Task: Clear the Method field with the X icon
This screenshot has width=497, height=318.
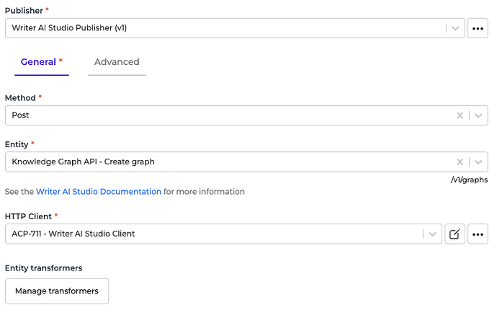Action: (460, 115)
